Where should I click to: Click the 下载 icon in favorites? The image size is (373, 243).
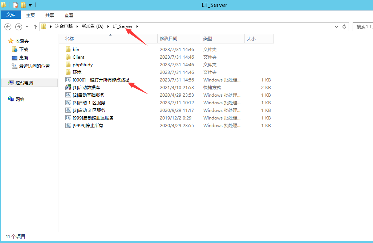[x=15, y=49]
